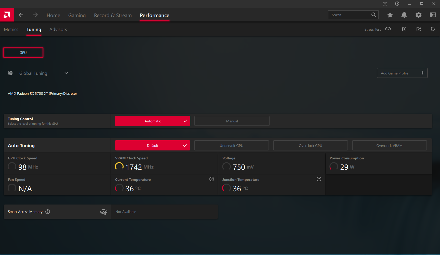Open notifications bell icon

[404, 15]
